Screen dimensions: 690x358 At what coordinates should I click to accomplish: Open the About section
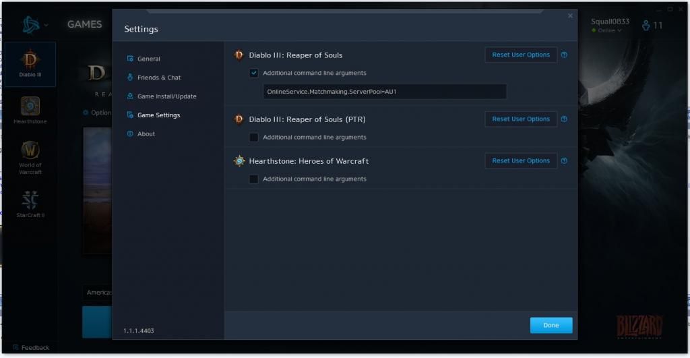pyautogui.click(x=146, y=134)
